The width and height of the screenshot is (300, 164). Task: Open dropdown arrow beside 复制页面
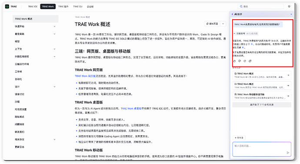[x=223, y=24]
